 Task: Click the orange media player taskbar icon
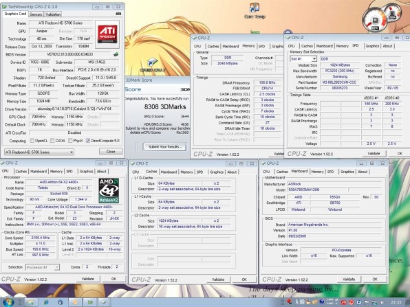(75, 302)
